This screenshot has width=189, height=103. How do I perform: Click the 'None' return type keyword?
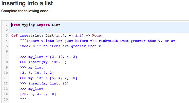[97, 36]
